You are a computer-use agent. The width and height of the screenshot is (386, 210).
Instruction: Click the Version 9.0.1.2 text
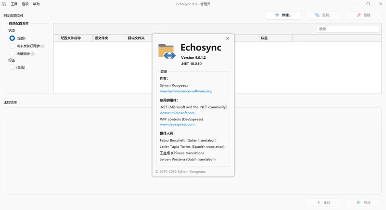[x=193, y=57]
